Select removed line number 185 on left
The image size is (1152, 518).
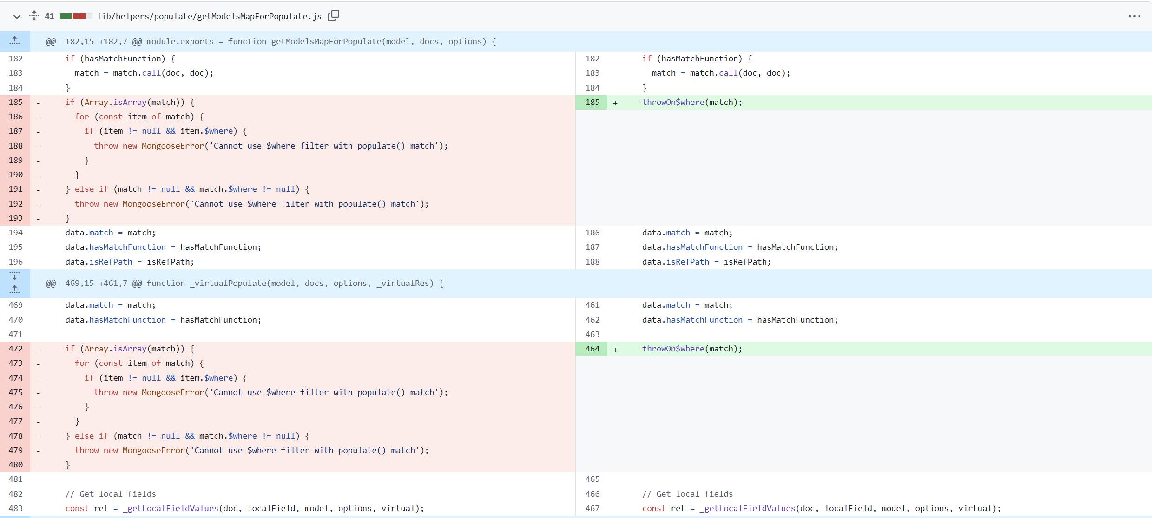pos(15,102)
